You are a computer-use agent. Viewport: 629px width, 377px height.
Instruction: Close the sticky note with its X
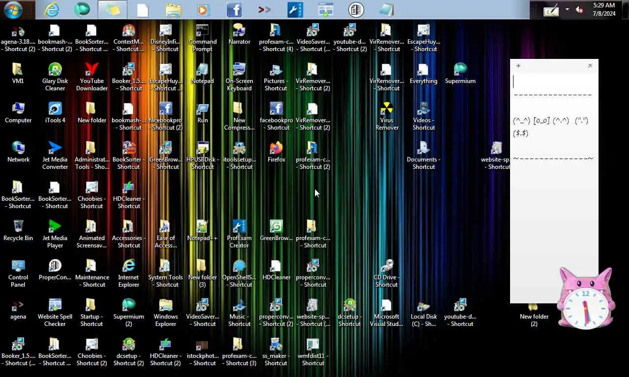pyautogui.click(x=590, y=65)
